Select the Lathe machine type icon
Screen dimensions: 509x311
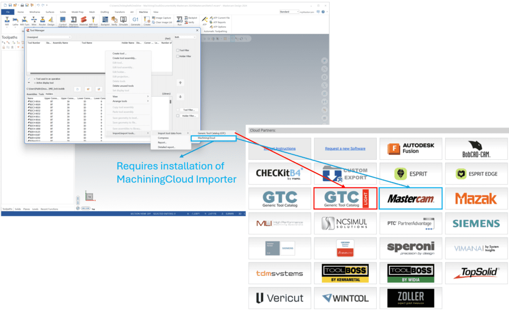click(15, 21)
